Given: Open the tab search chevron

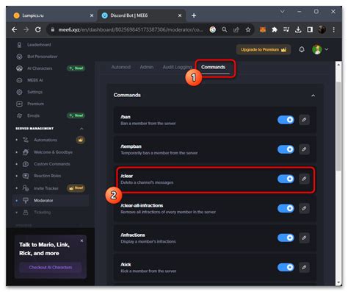Looking at the screenshot, I should pos(282,12).
